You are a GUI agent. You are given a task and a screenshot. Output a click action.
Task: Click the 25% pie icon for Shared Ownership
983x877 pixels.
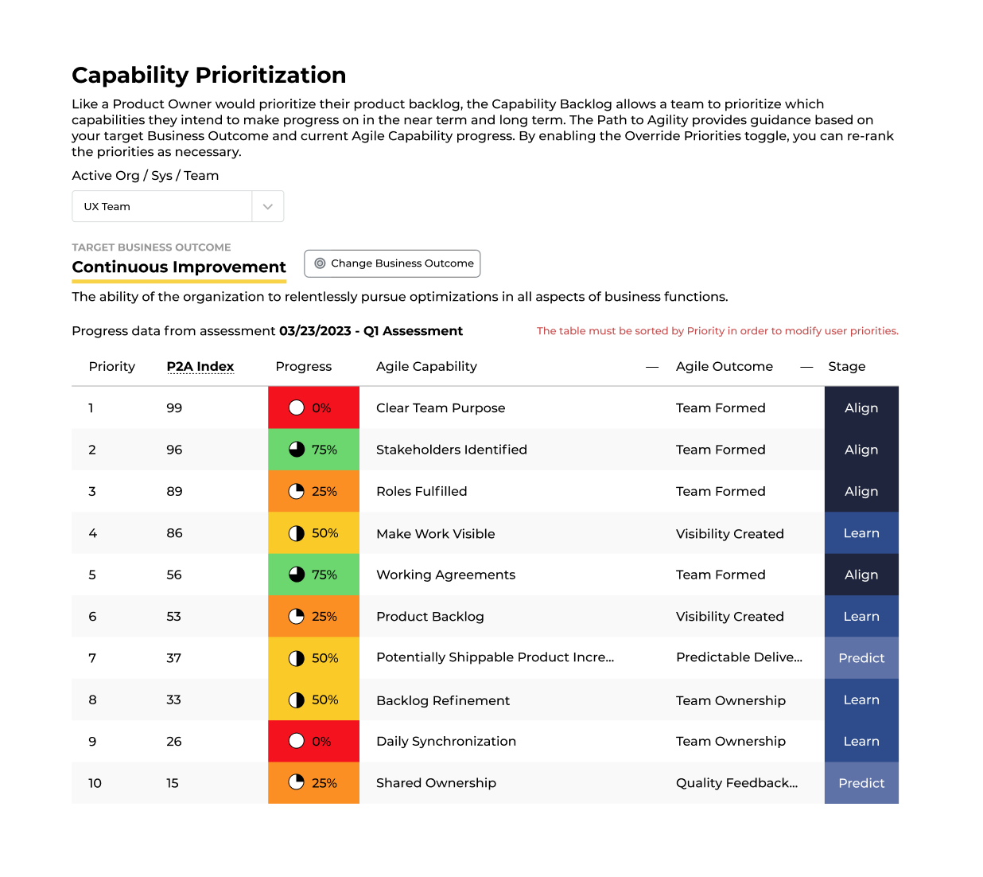297,782
